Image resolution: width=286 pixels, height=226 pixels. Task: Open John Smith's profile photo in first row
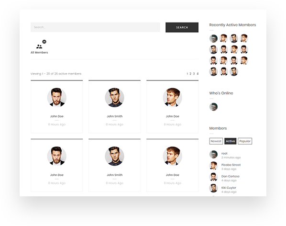[115, 98]
